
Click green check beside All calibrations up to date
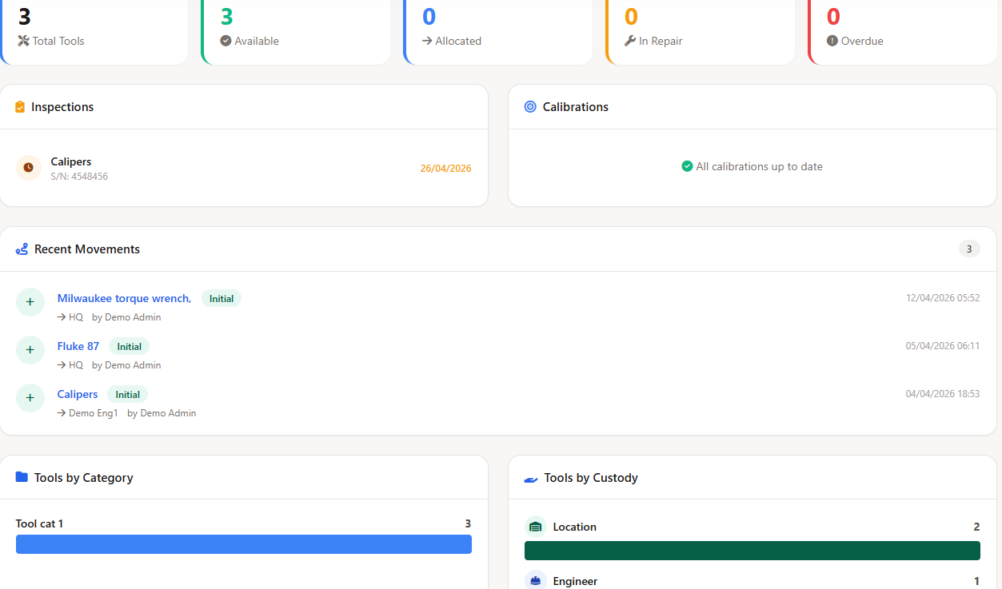click(687, 166)
